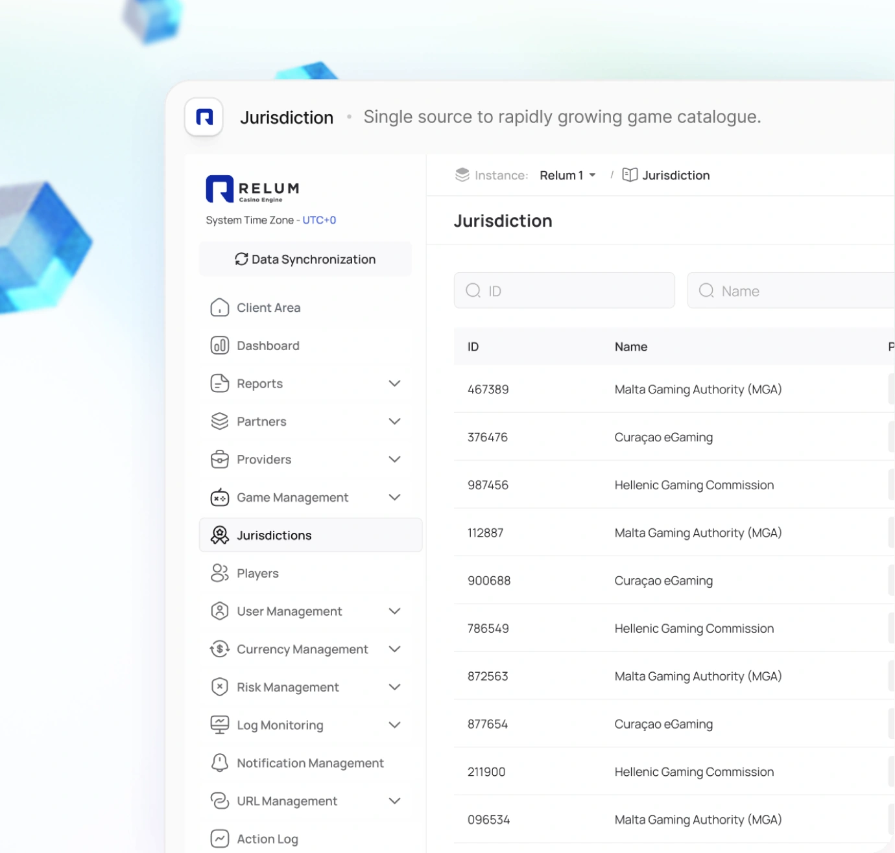This screenshot has width=895, height=853.
Task: Open the Relum 1 instance dropdown
Action: click(567, 175)
